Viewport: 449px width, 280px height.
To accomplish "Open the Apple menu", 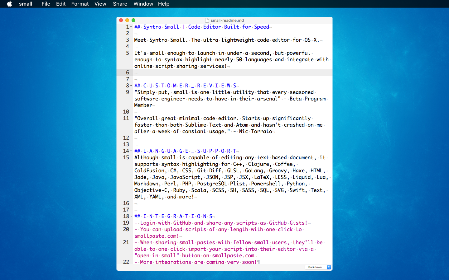I will 10,4.
